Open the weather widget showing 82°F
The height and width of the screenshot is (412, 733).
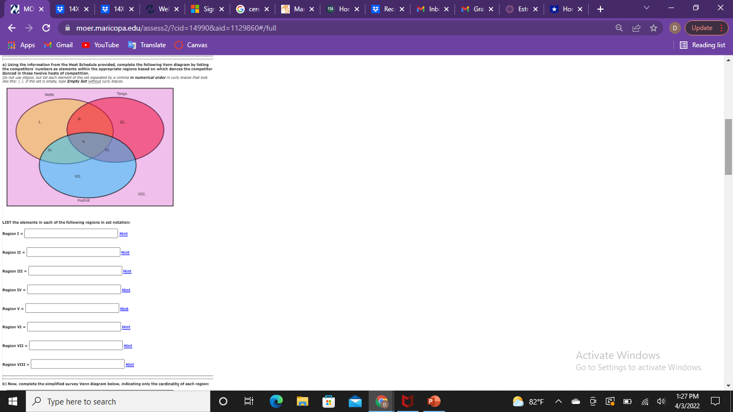(528, 401)
